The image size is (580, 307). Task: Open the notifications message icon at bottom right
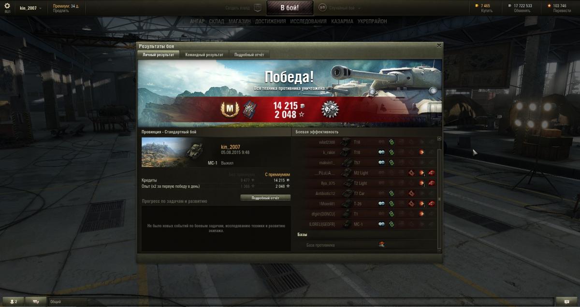tap(566, 301)
